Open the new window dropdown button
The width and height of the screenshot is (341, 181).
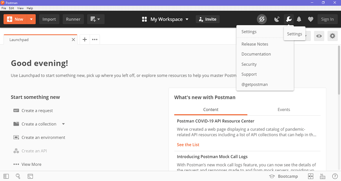[96, 19]
